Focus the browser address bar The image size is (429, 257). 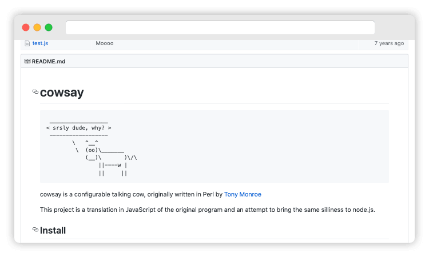pos(220,27)
